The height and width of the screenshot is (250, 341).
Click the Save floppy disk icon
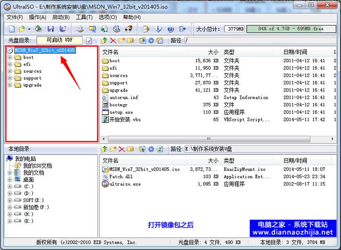(x=51, y=29)
